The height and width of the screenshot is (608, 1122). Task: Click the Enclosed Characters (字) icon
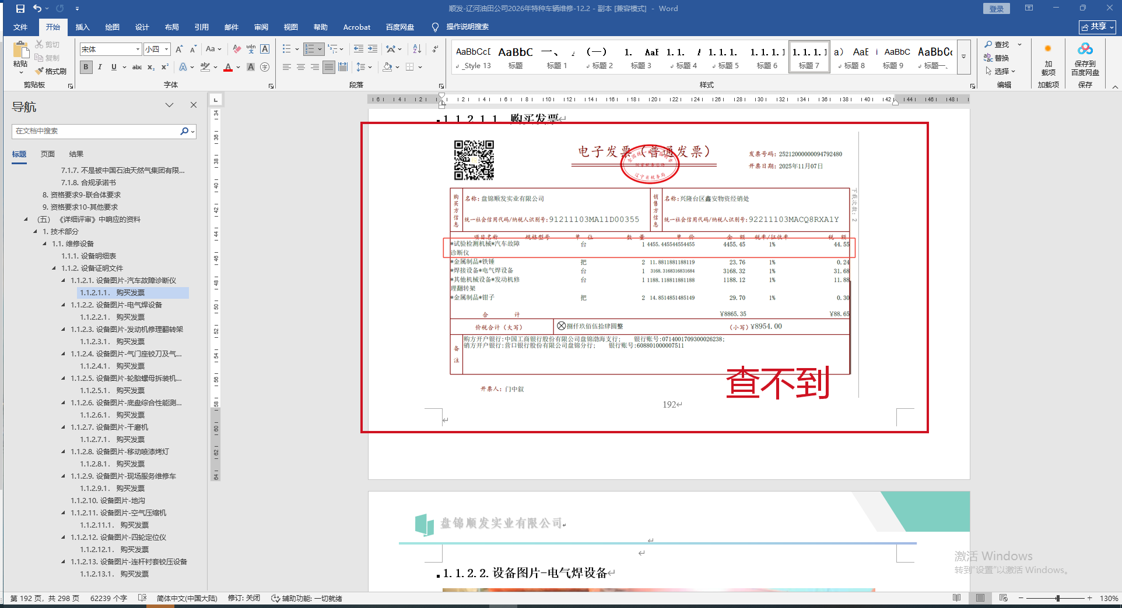[265, 67]
